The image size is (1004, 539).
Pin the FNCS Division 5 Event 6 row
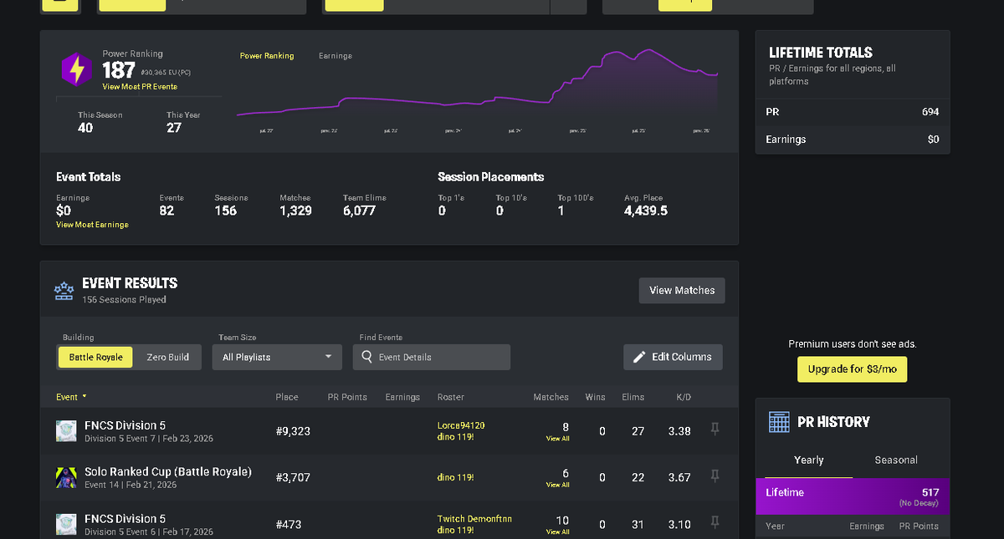[x=715, y=523]
